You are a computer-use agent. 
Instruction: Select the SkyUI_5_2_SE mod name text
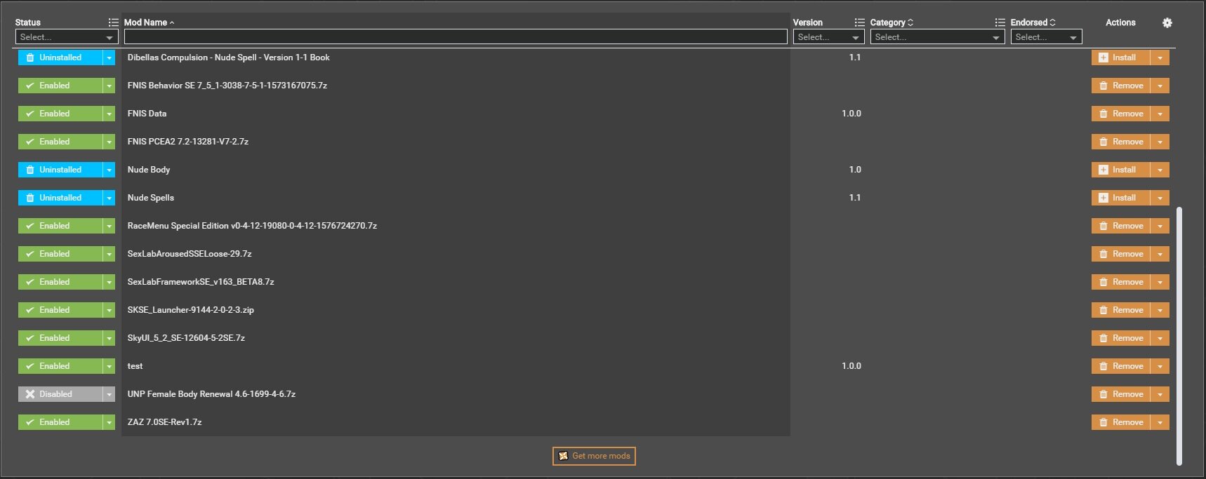pos(186,338)
